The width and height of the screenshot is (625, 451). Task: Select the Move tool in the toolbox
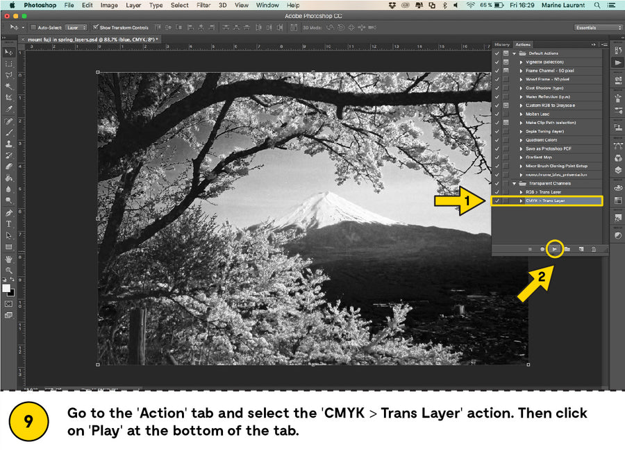[9, 52]
